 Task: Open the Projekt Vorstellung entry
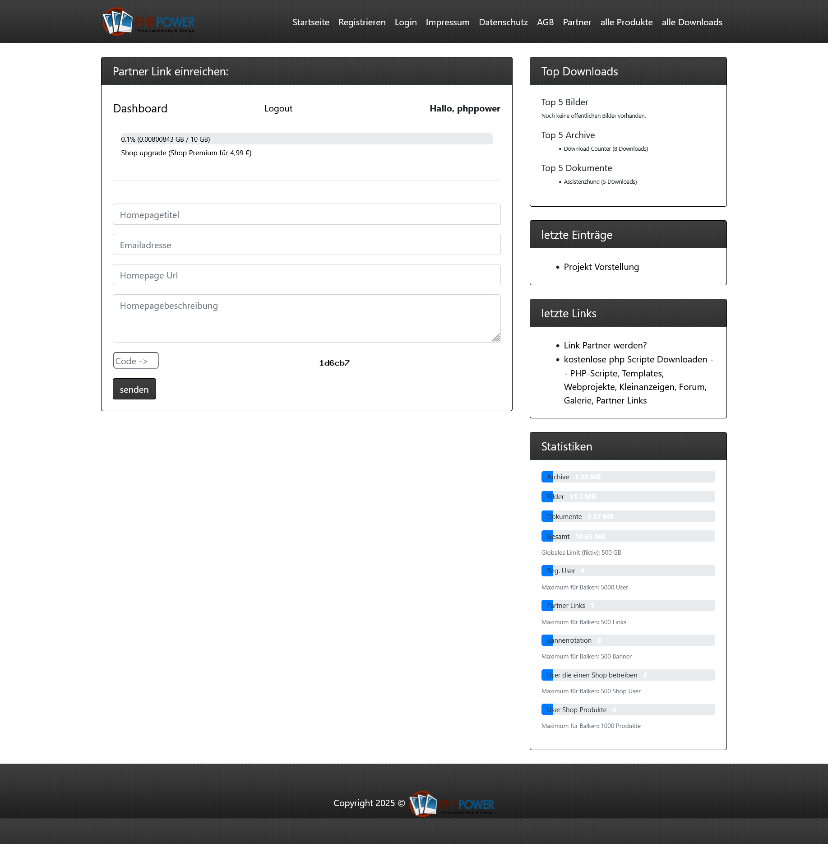[x=601, y=267]
